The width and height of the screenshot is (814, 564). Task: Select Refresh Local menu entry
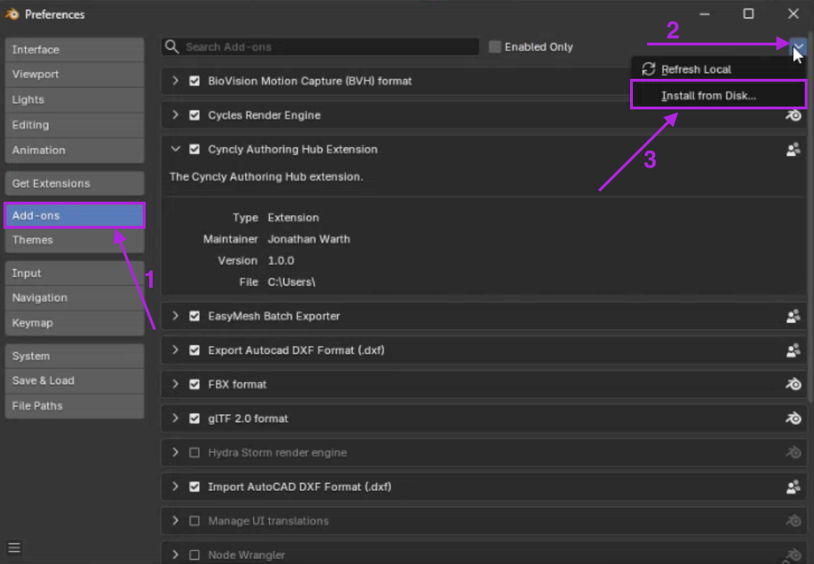719,69
